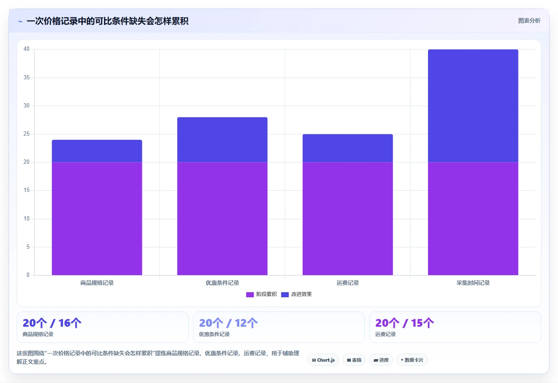Click the y-axis label 20
The width and height of the screenshot is (558, 383).
pyautogui.click(x=26, y=162)
